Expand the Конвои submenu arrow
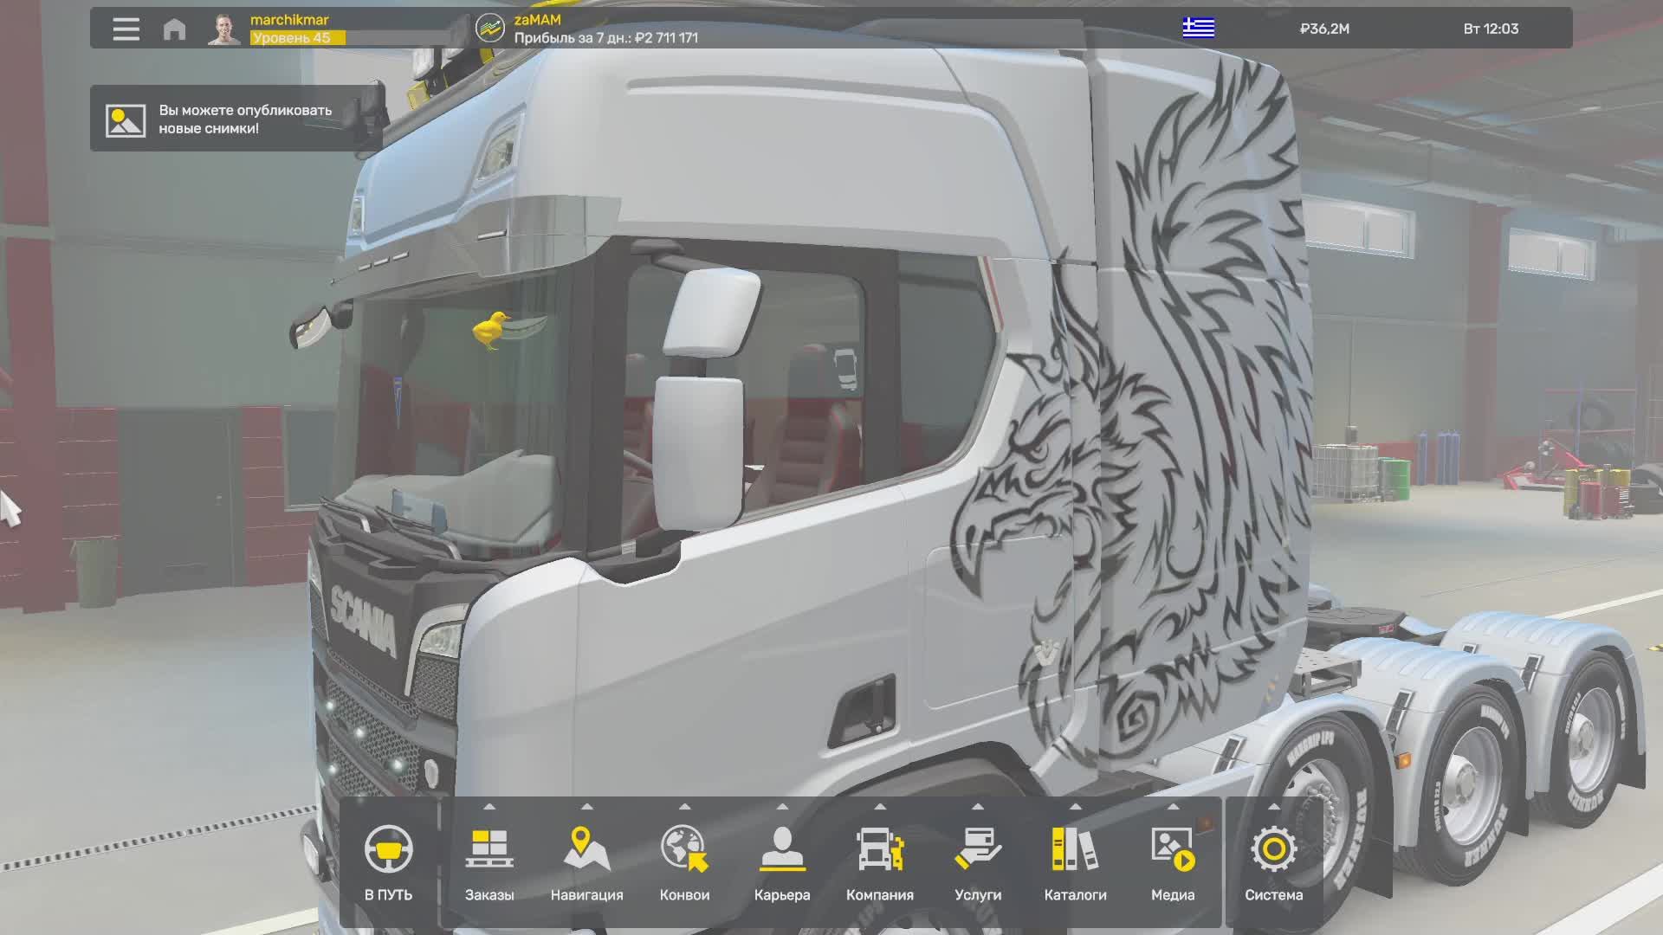1663x935 pixels. pos(684,807)
